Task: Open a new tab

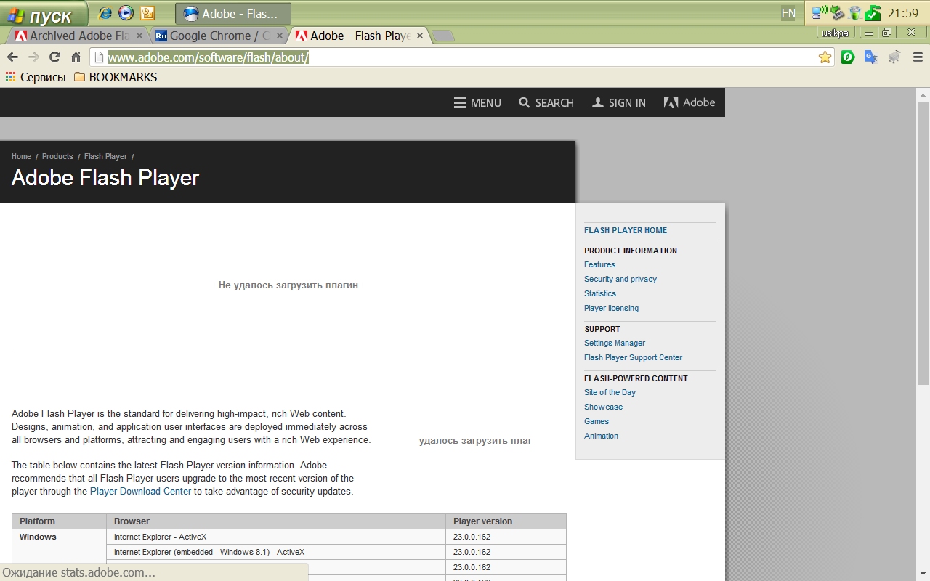Action: [x=443, y=36]
